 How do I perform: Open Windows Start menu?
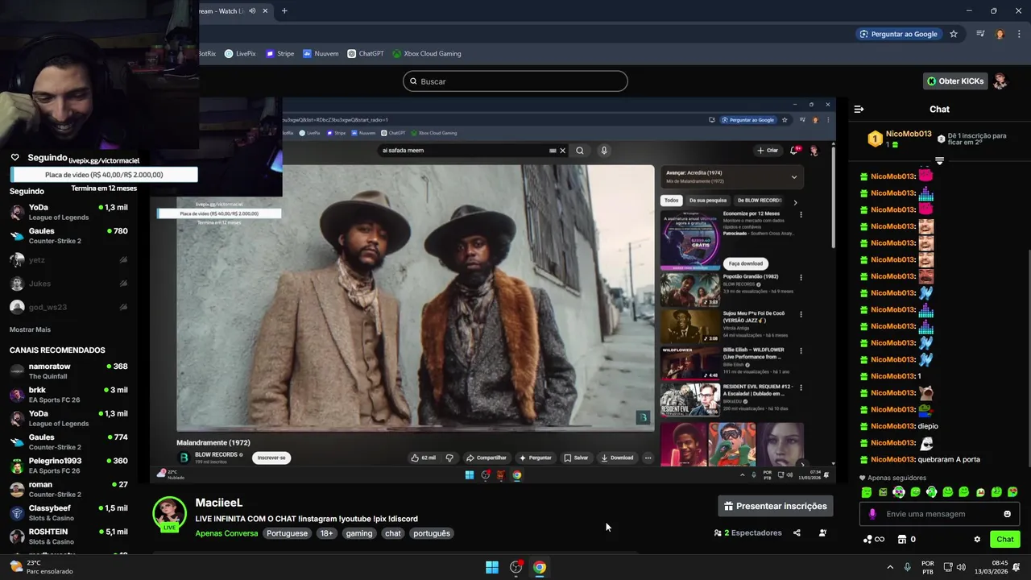[x=492, y=567]
